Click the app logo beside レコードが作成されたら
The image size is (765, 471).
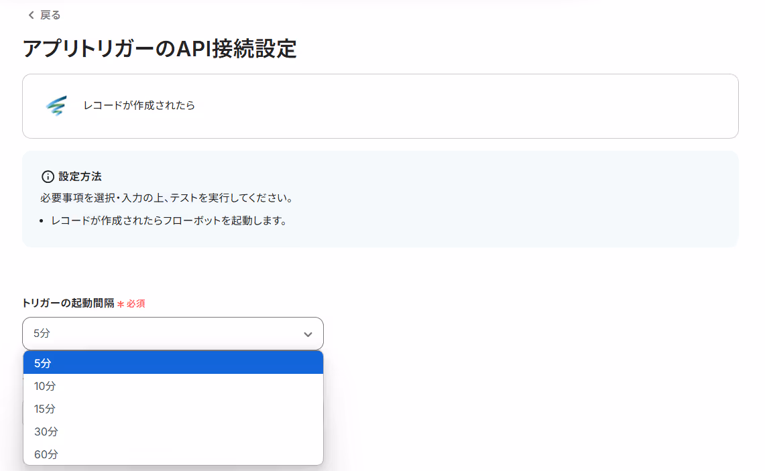click(56, 105)
